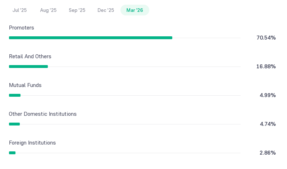Screen dimensions: 287x169
Task: Click the Retail And Others green bar
Action: coord(28,67)
